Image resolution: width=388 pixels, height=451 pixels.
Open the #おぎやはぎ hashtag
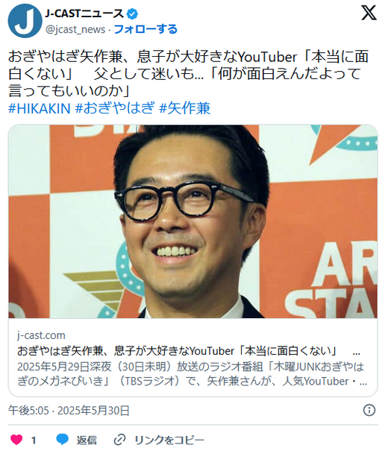115,108
